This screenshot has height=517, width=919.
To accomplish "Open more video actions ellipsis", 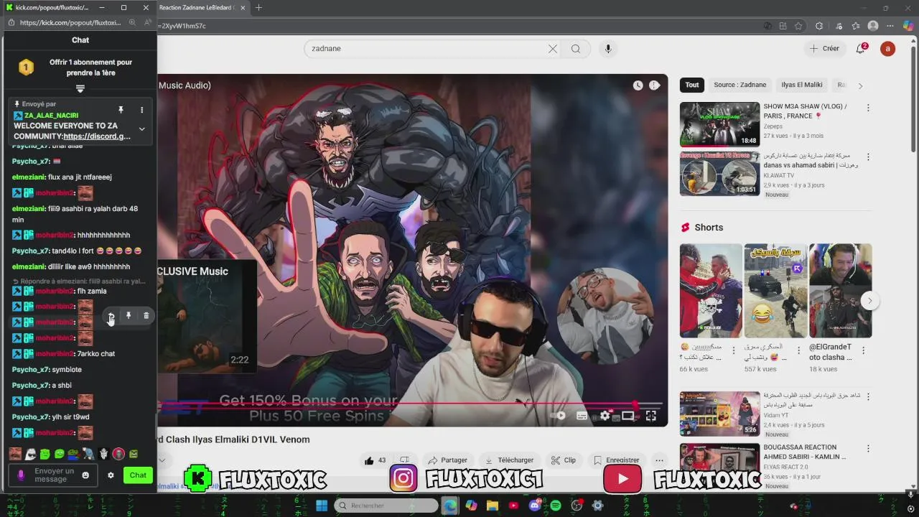I will [659, 460].
